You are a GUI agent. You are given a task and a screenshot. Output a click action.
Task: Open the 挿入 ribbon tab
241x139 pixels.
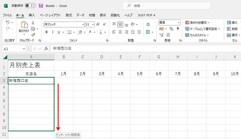[x=32, y=15]
